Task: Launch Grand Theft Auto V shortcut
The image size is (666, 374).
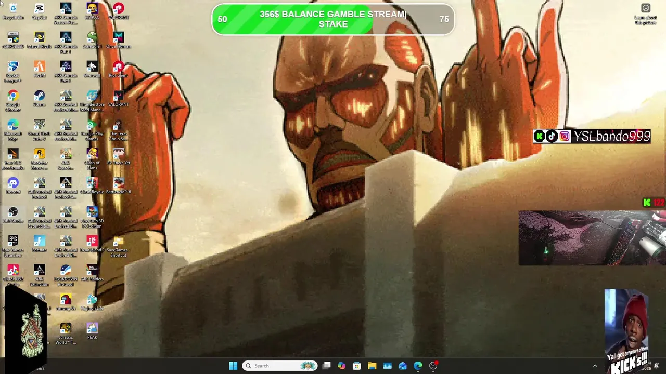Action: coord(40,130)
